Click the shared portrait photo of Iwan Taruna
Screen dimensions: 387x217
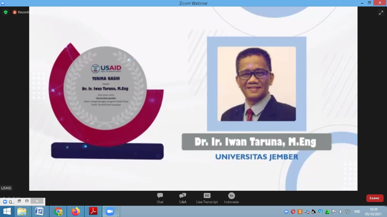tap(257, 84)
